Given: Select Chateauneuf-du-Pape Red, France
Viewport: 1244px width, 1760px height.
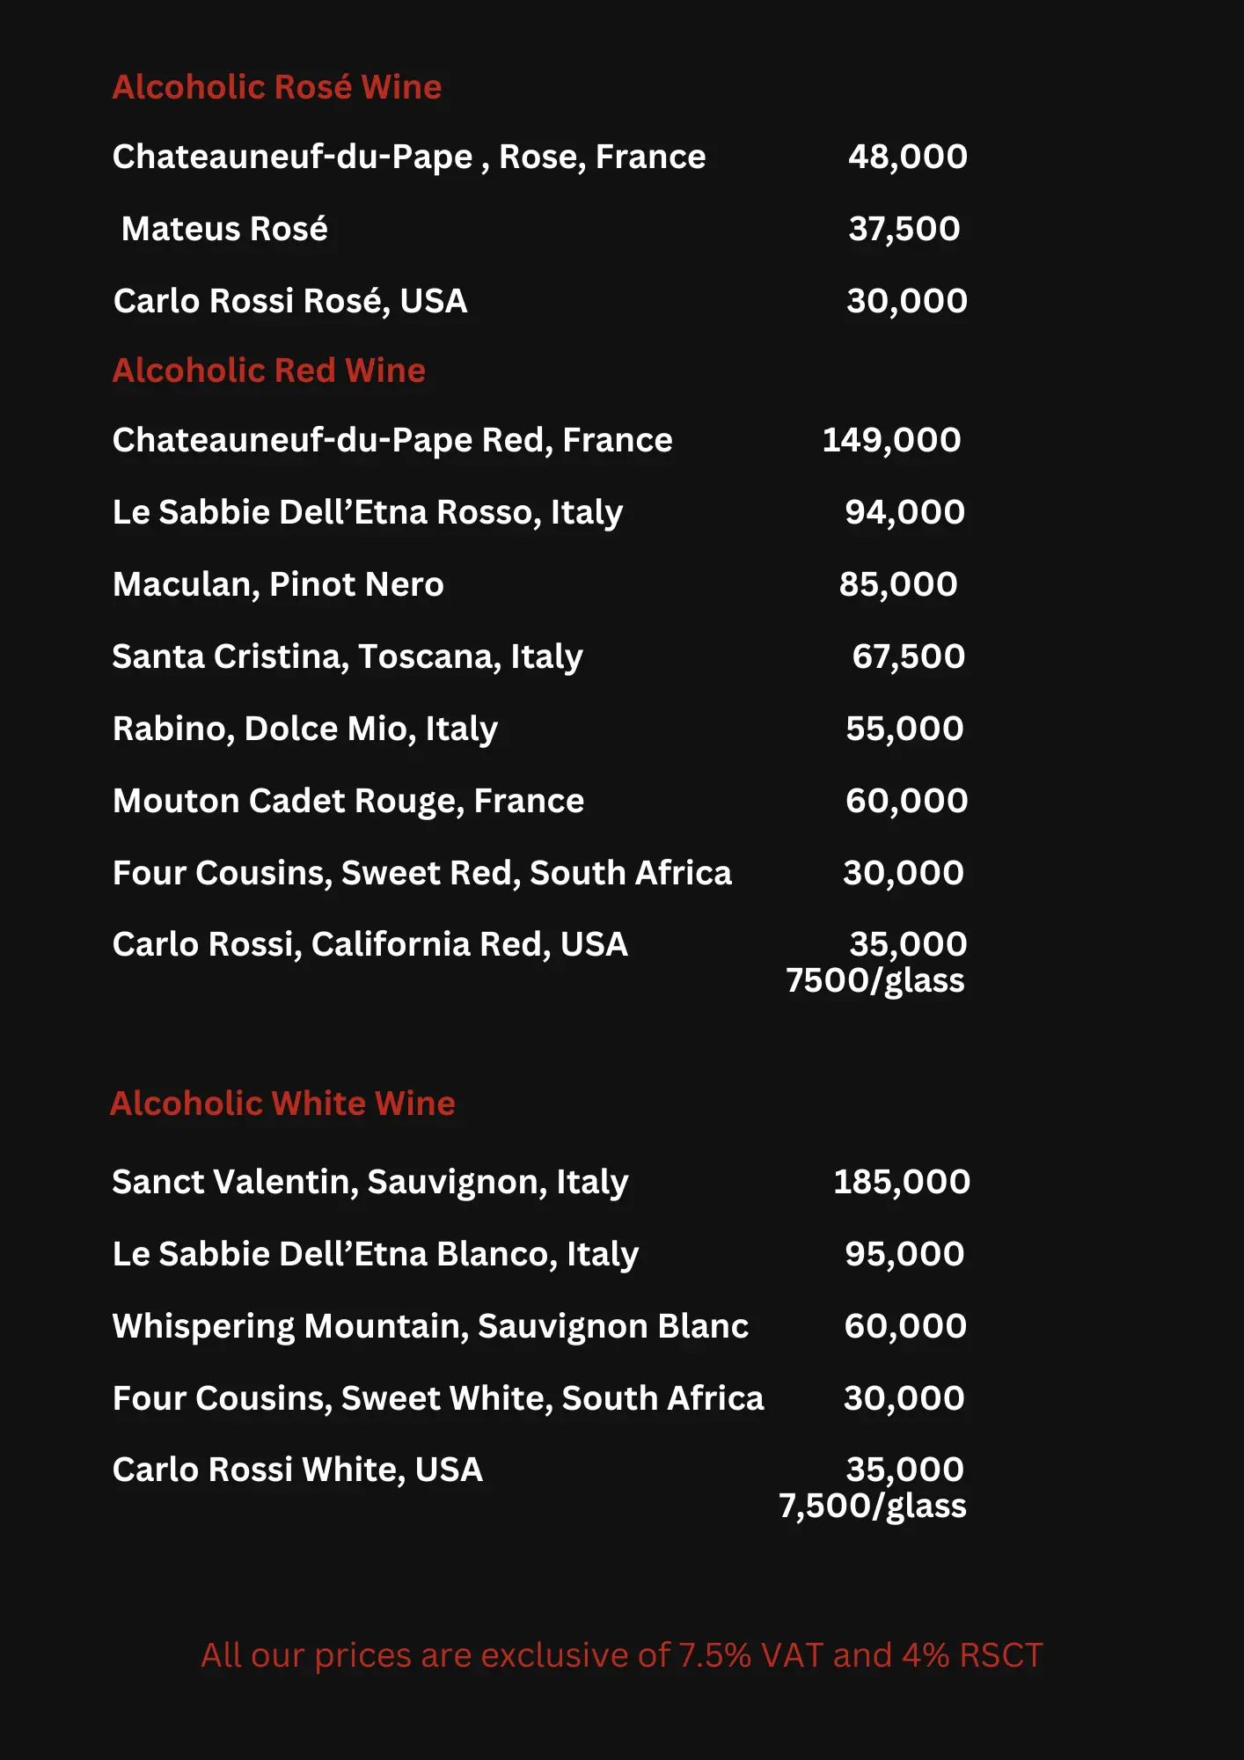Looking at the screenshot, I should pos(392,440).
